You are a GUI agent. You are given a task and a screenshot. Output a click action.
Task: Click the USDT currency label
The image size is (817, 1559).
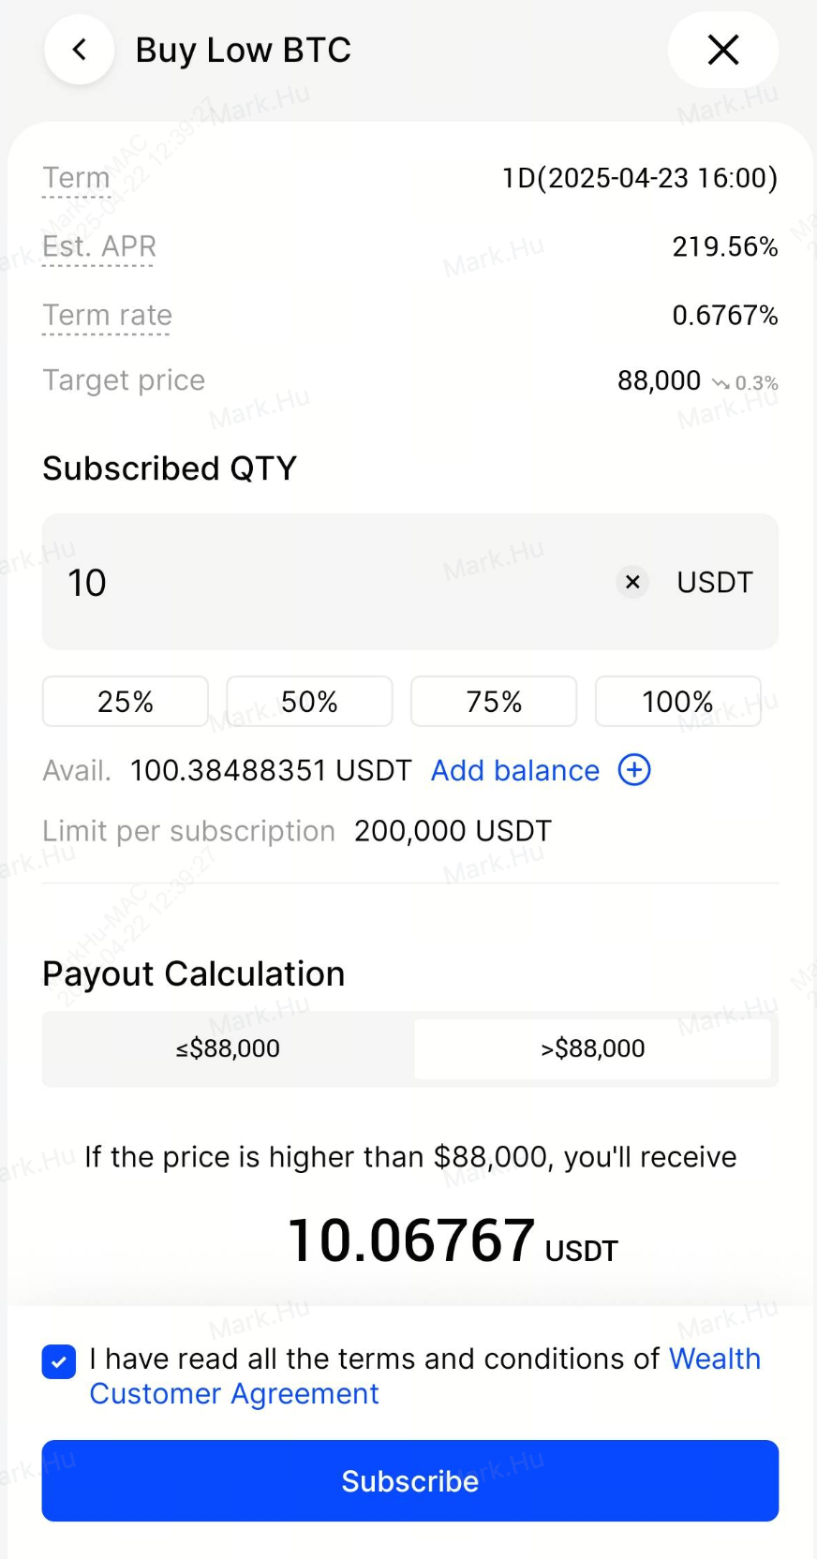click(x=714, y=582)
